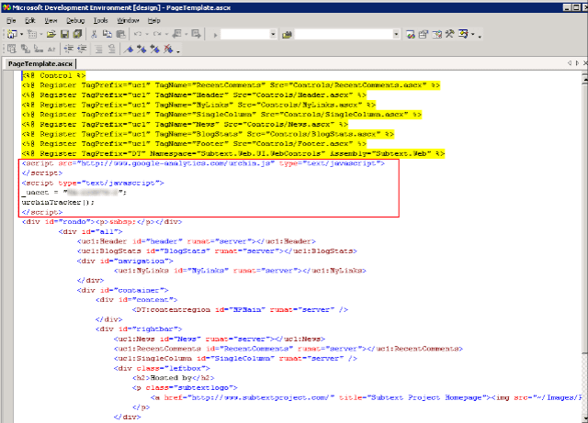Click the Save All stacked floppy icon

pos(77,35)
